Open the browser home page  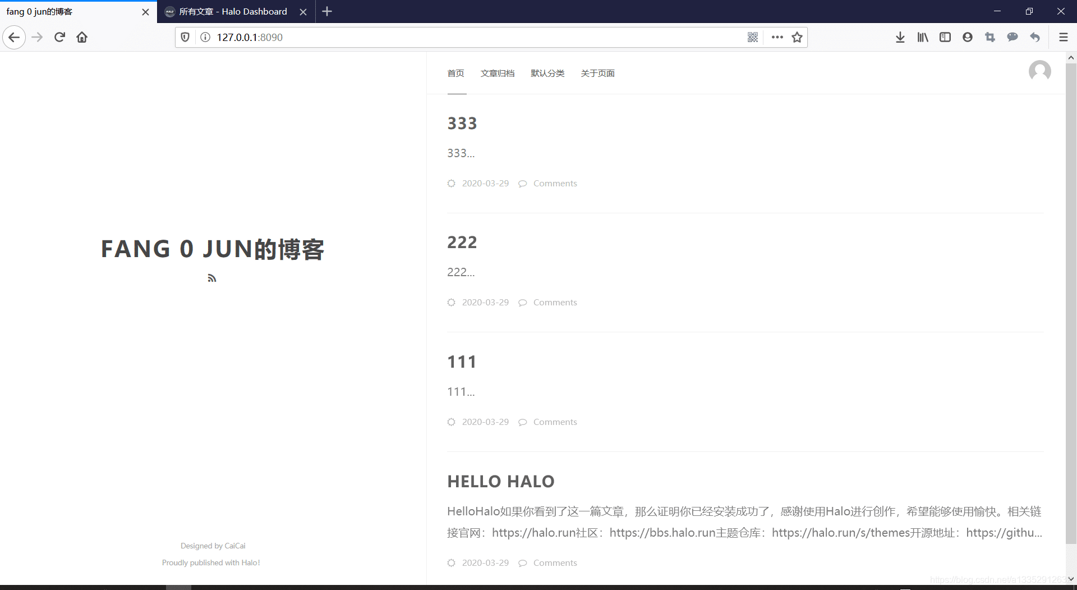click(82, 38)
